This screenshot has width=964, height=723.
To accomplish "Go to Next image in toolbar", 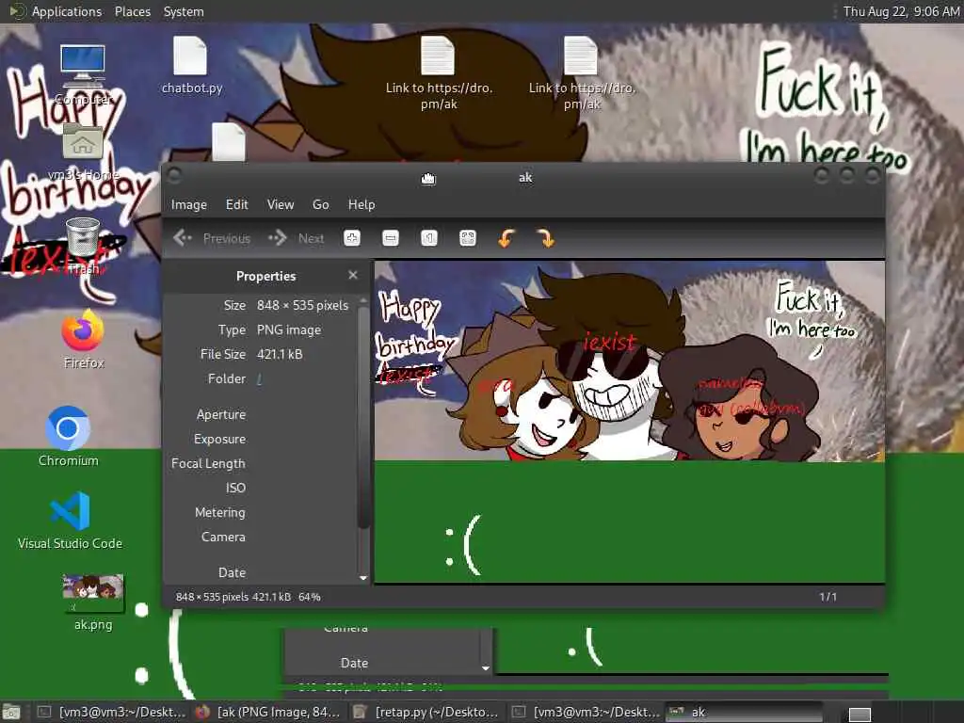I will point(297,238).
